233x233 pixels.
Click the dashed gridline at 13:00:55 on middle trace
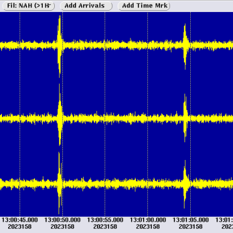pos(105,118)
